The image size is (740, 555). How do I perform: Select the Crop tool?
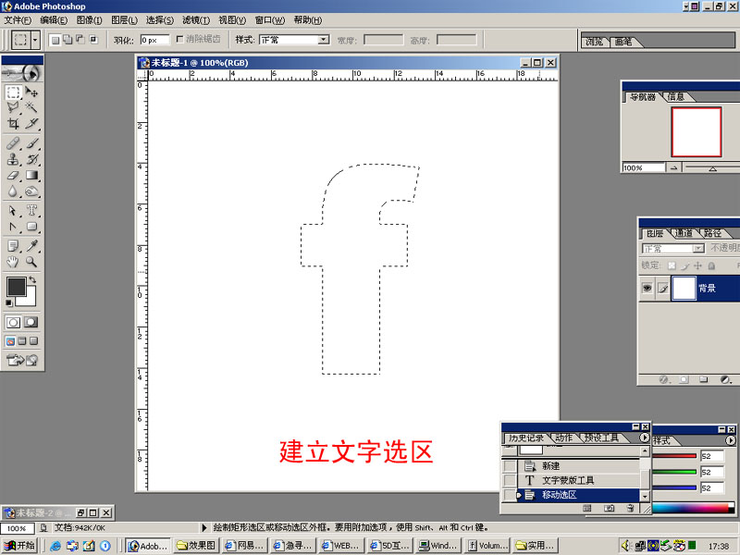click(x=13, y=124)
